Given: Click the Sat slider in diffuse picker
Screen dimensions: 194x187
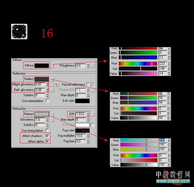Looking at the screenshot, I should [138, 68].
